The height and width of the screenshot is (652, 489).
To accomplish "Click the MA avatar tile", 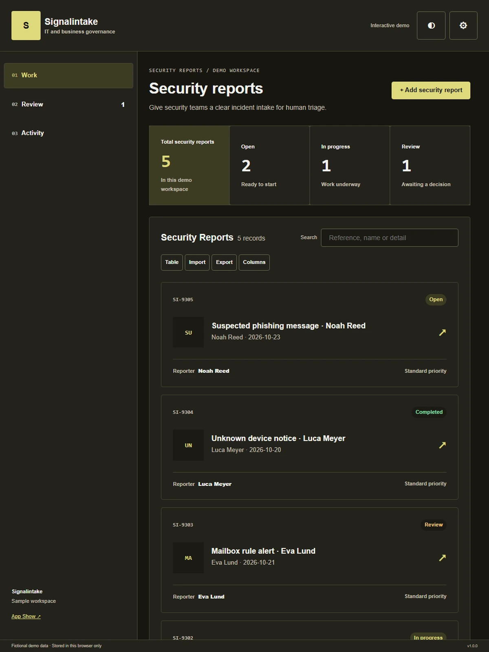I will click(188, 557).
